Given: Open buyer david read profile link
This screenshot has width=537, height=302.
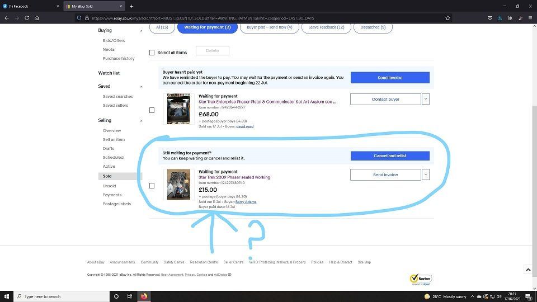Looking at the screenshot, I should tap(245, 126).
